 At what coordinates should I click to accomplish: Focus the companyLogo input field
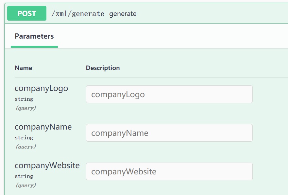pyautogui.click(x=169, y=95)
